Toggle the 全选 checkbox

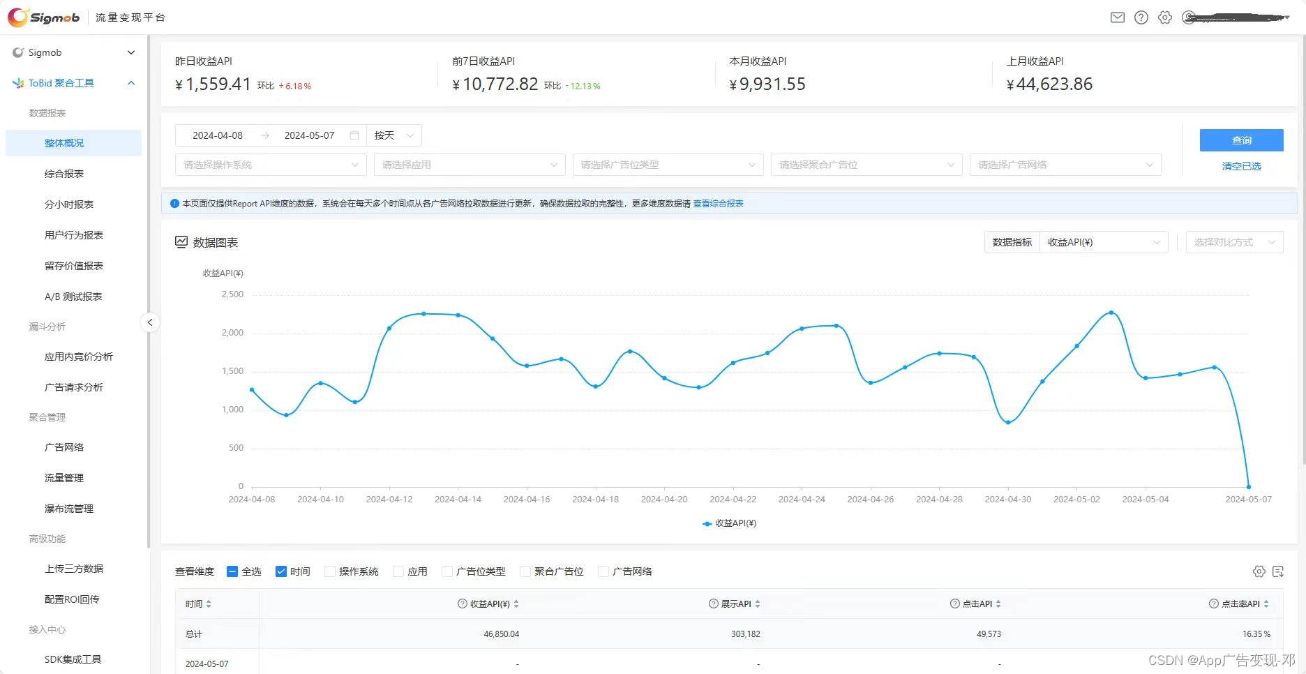[232, 571]
